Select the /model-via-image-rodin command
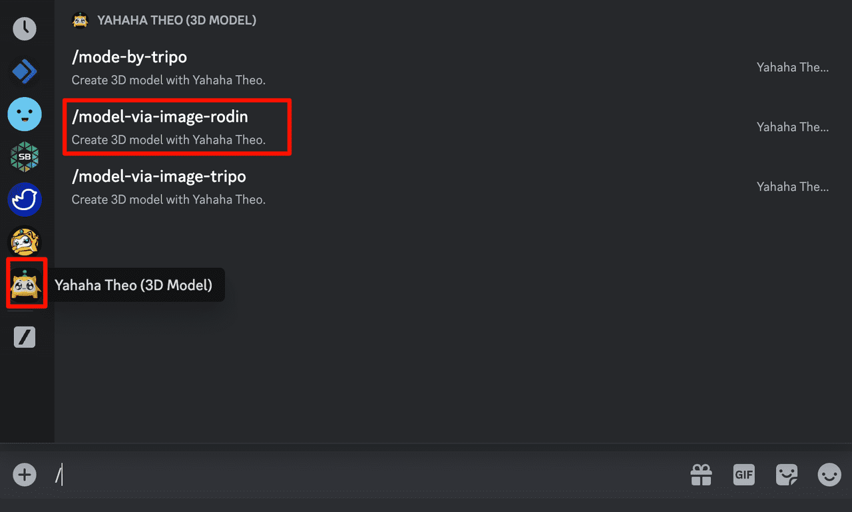 point(160,117)
